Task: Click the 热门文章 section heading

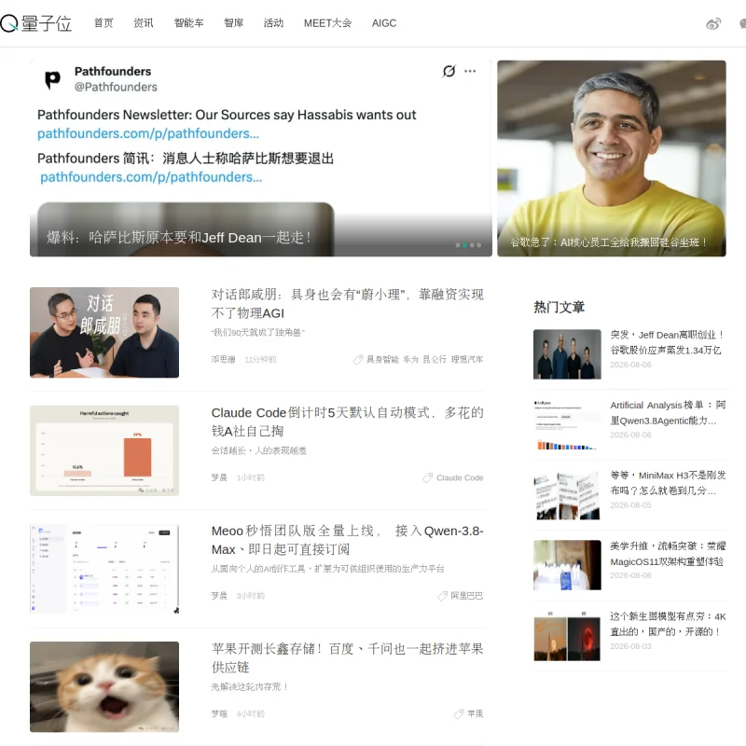Action: pyautogui.click(x=559, y=307)
